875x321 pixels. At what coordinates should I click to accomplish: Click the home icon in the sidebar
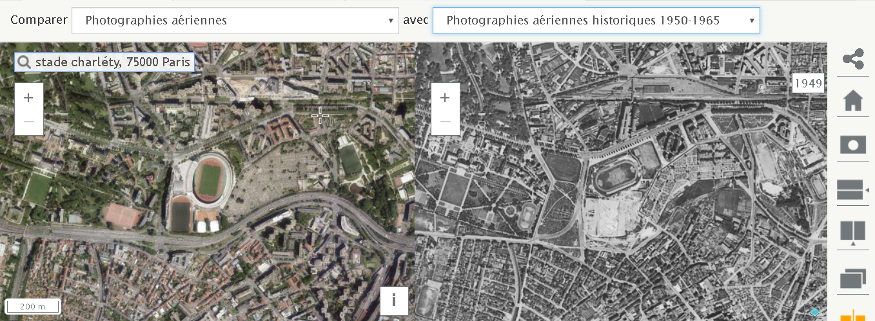853,100
